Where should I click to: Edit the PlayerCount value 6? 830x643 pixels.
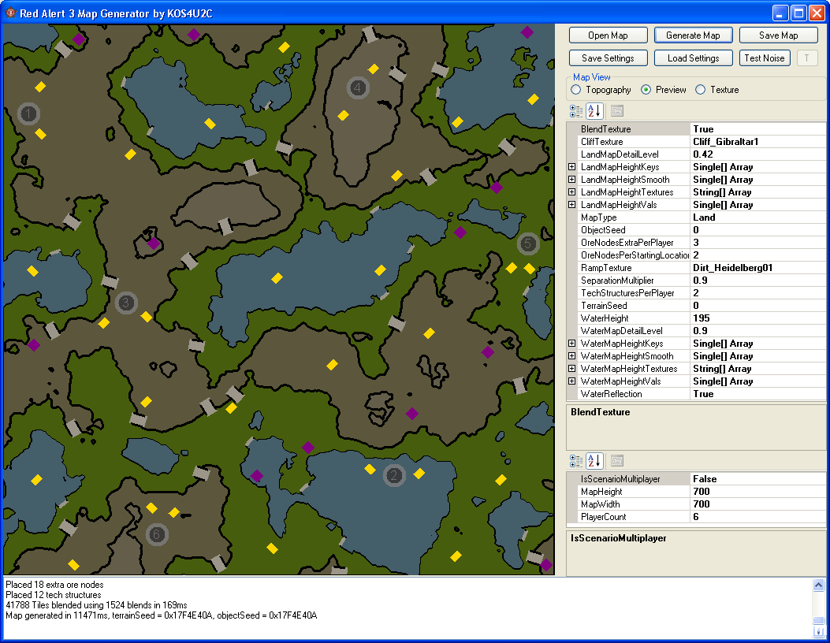758,517
